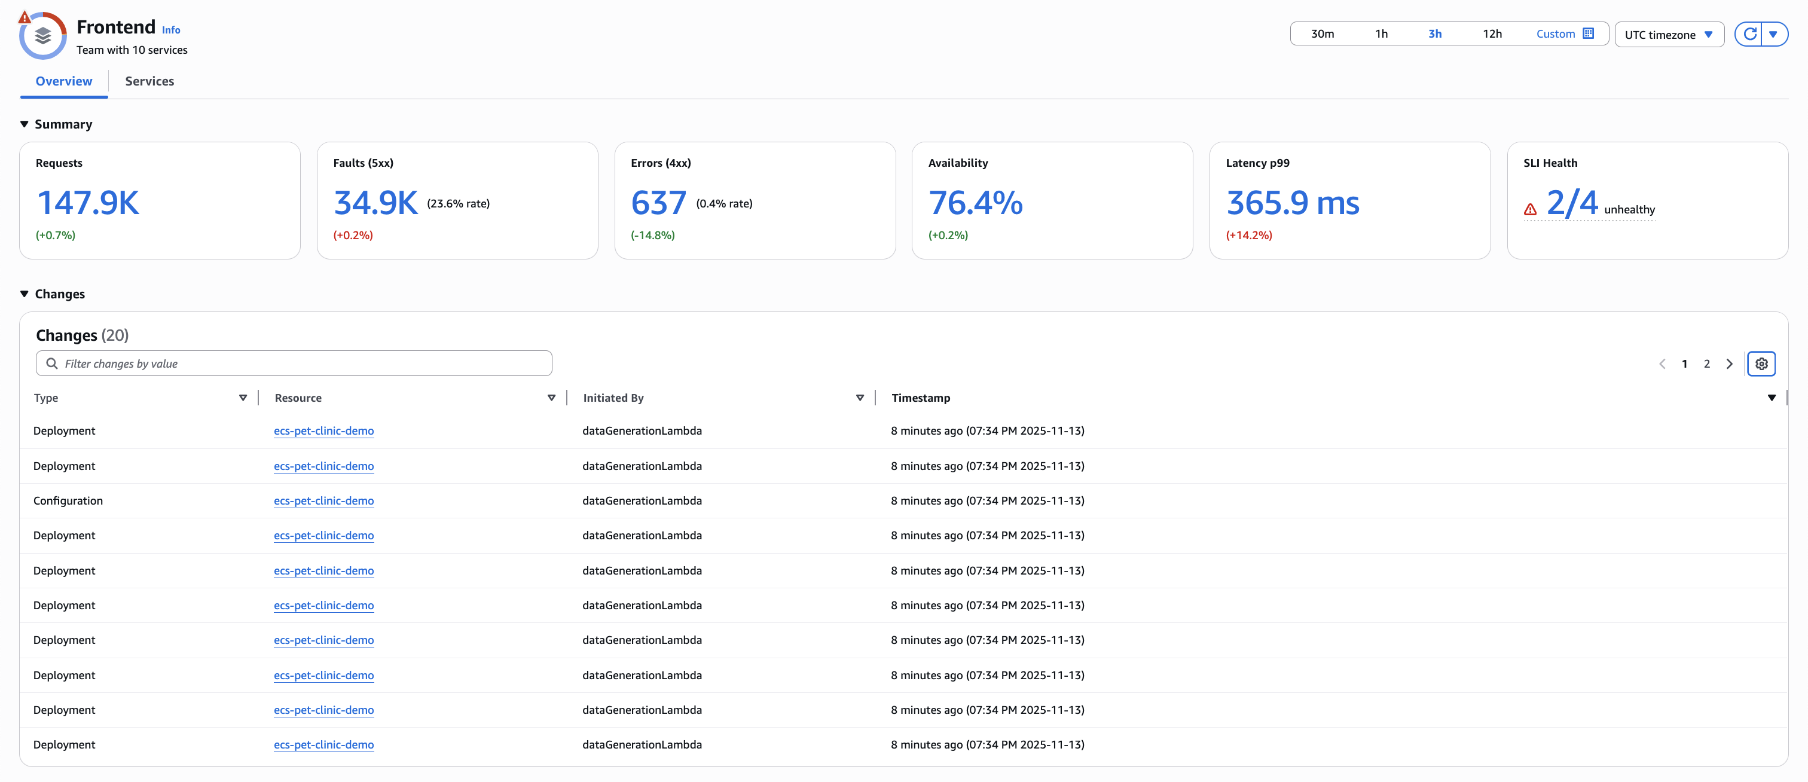
Task: Go to next page using right chevron
Action: tap(1730, 363)
